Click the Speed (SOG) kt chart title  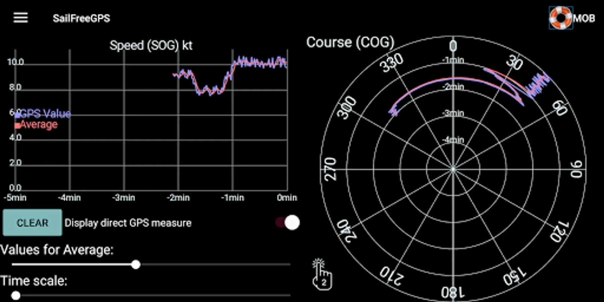[x=151, y=45]
